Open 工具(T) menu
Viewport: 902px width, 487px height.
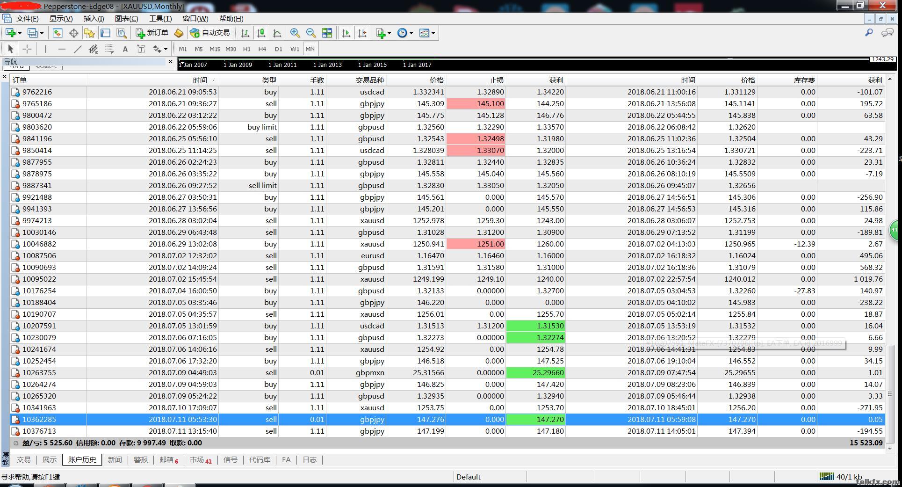[x=160, y=18]
